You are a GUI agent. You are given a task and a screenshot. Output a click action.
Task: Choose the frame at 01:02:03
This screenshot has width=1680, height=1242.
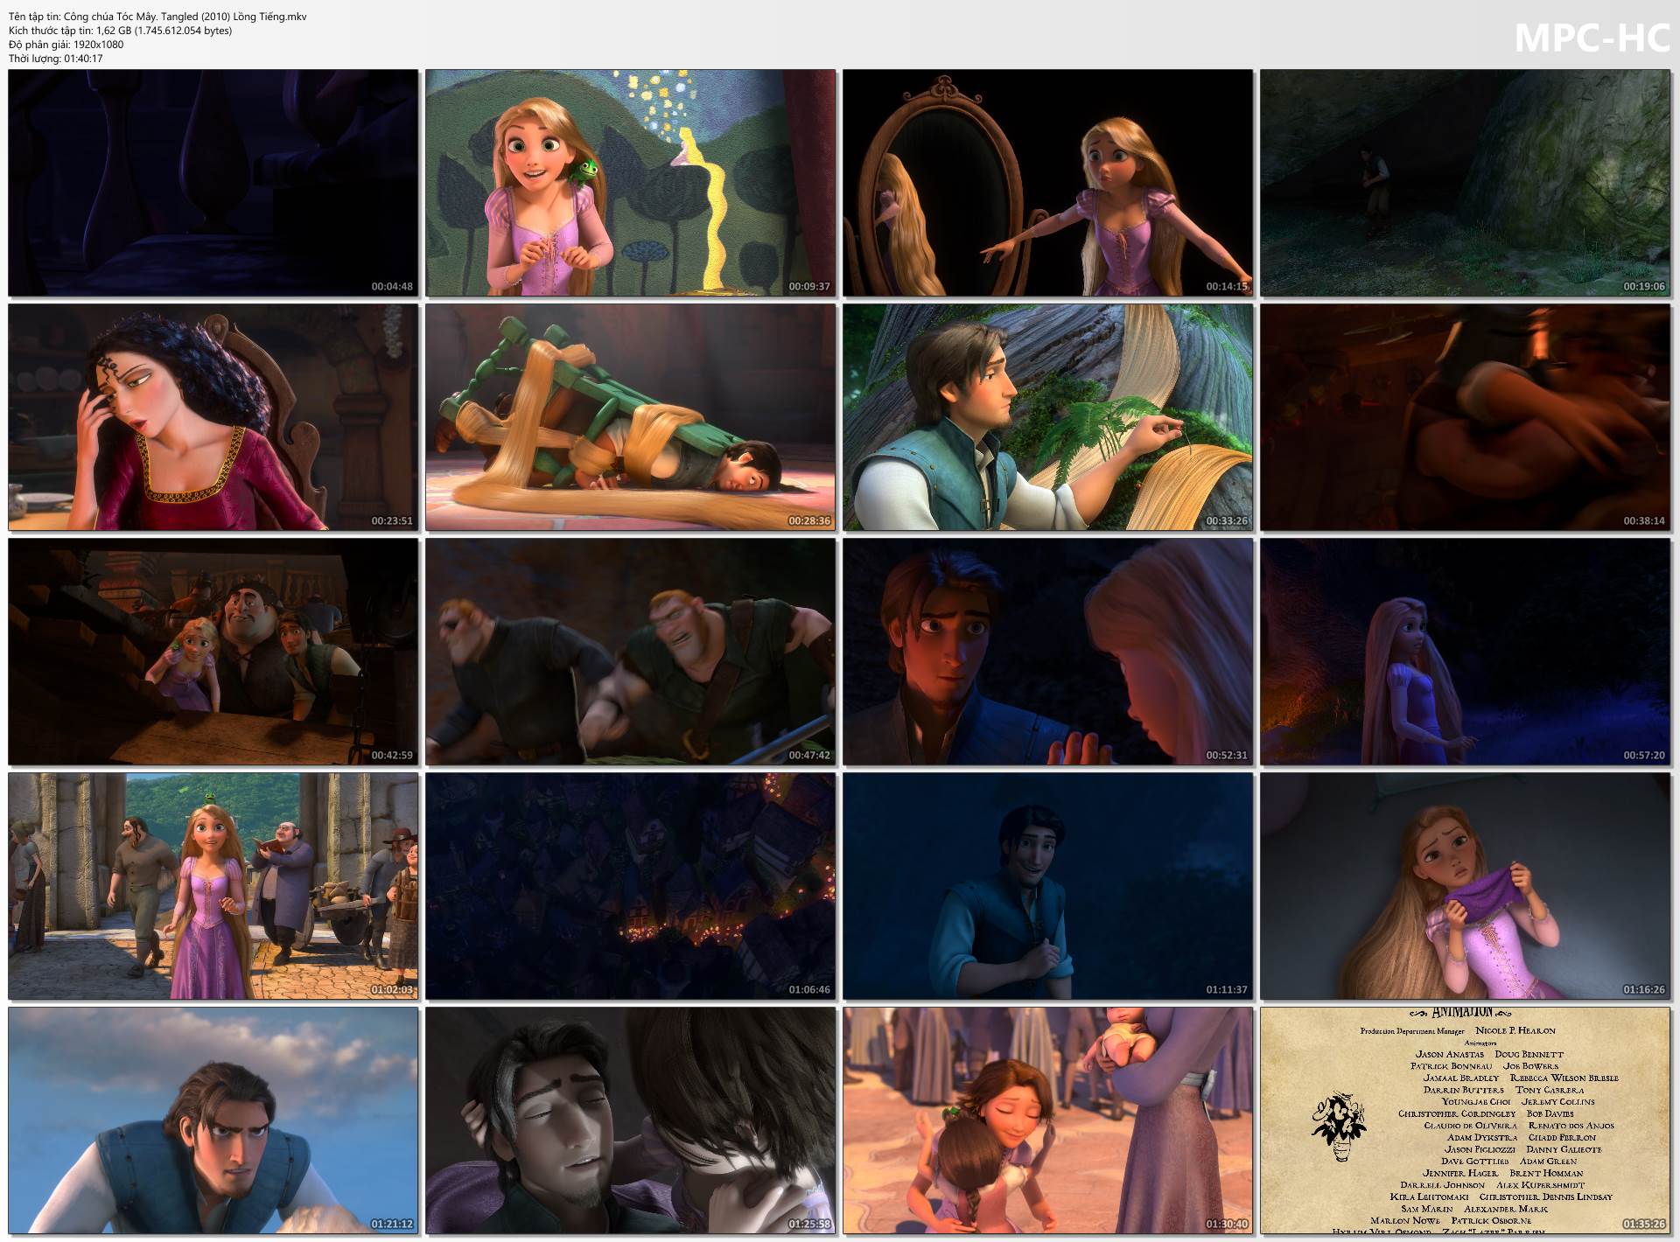tap(213, 886)
